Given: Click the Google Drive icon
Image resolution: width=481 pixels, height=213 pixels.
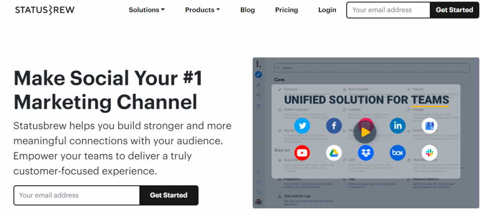Looking at the screenshot, I should (334, 153).
